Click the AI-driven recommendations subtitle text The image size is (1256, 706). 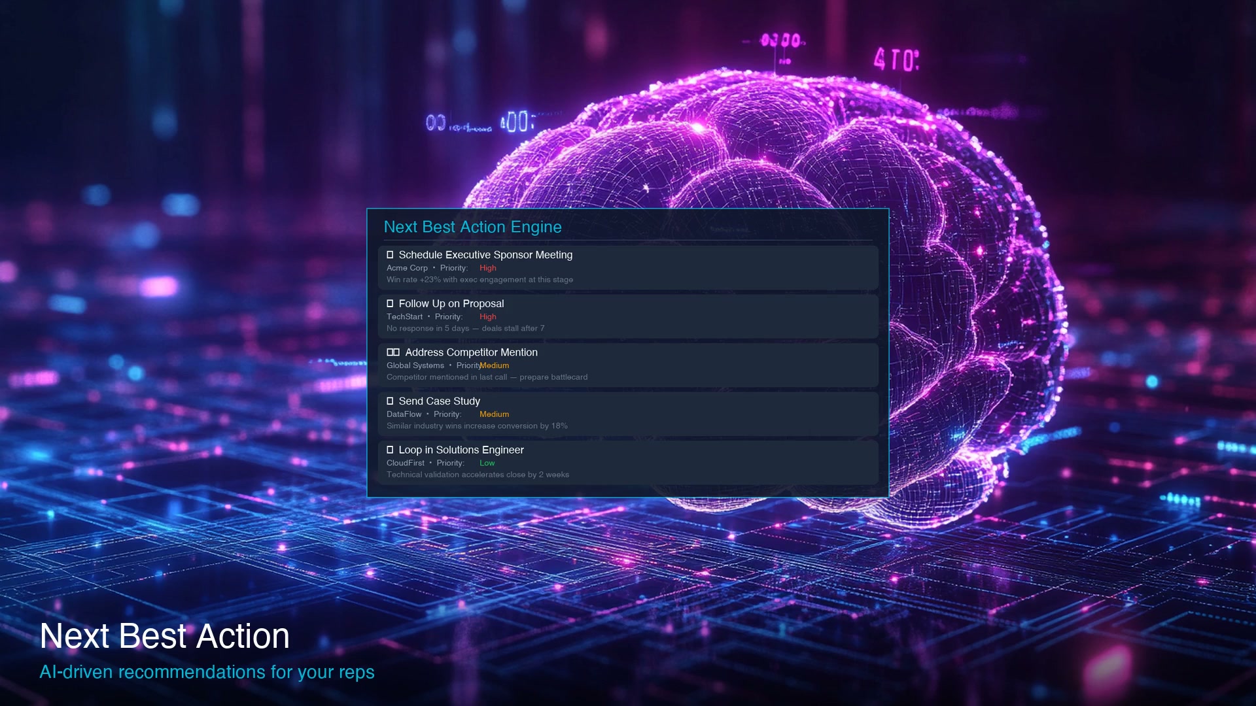207,672
